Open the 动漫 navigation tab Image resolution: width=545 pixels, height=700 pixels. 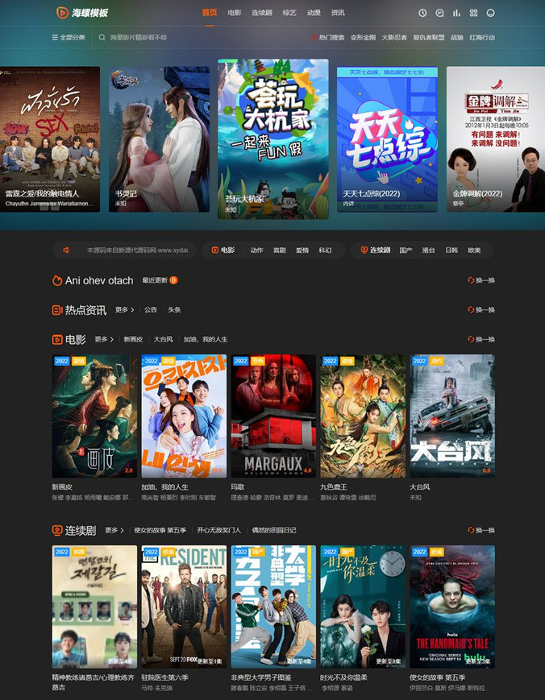[314, 13]
